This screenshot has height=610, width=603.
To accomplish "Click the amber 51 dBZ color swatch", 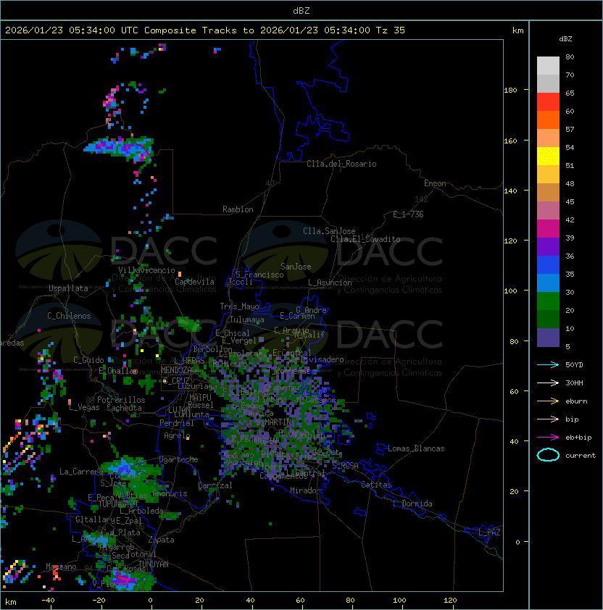I will point(548,175).
